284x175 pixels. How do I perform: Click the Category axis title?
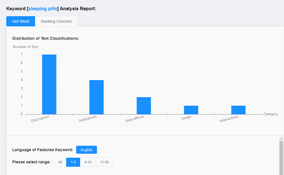(271, 114)
